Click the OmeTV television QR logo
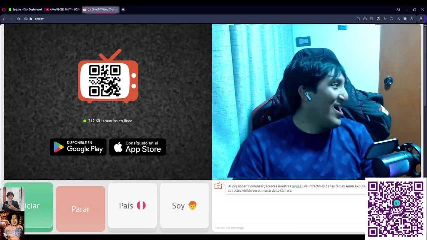 coord(108,76)
